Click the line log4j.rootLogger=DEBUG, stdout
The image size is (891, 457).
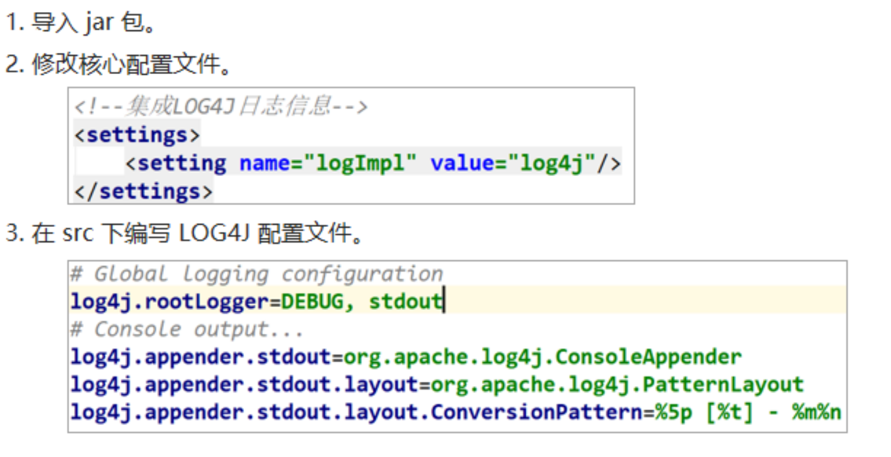coord(257,301)
